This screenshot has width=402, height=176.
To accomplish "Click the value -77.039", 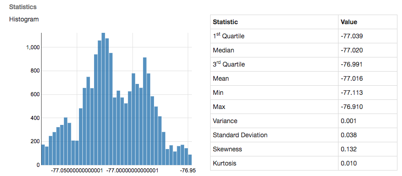I will tap(352, 36).
